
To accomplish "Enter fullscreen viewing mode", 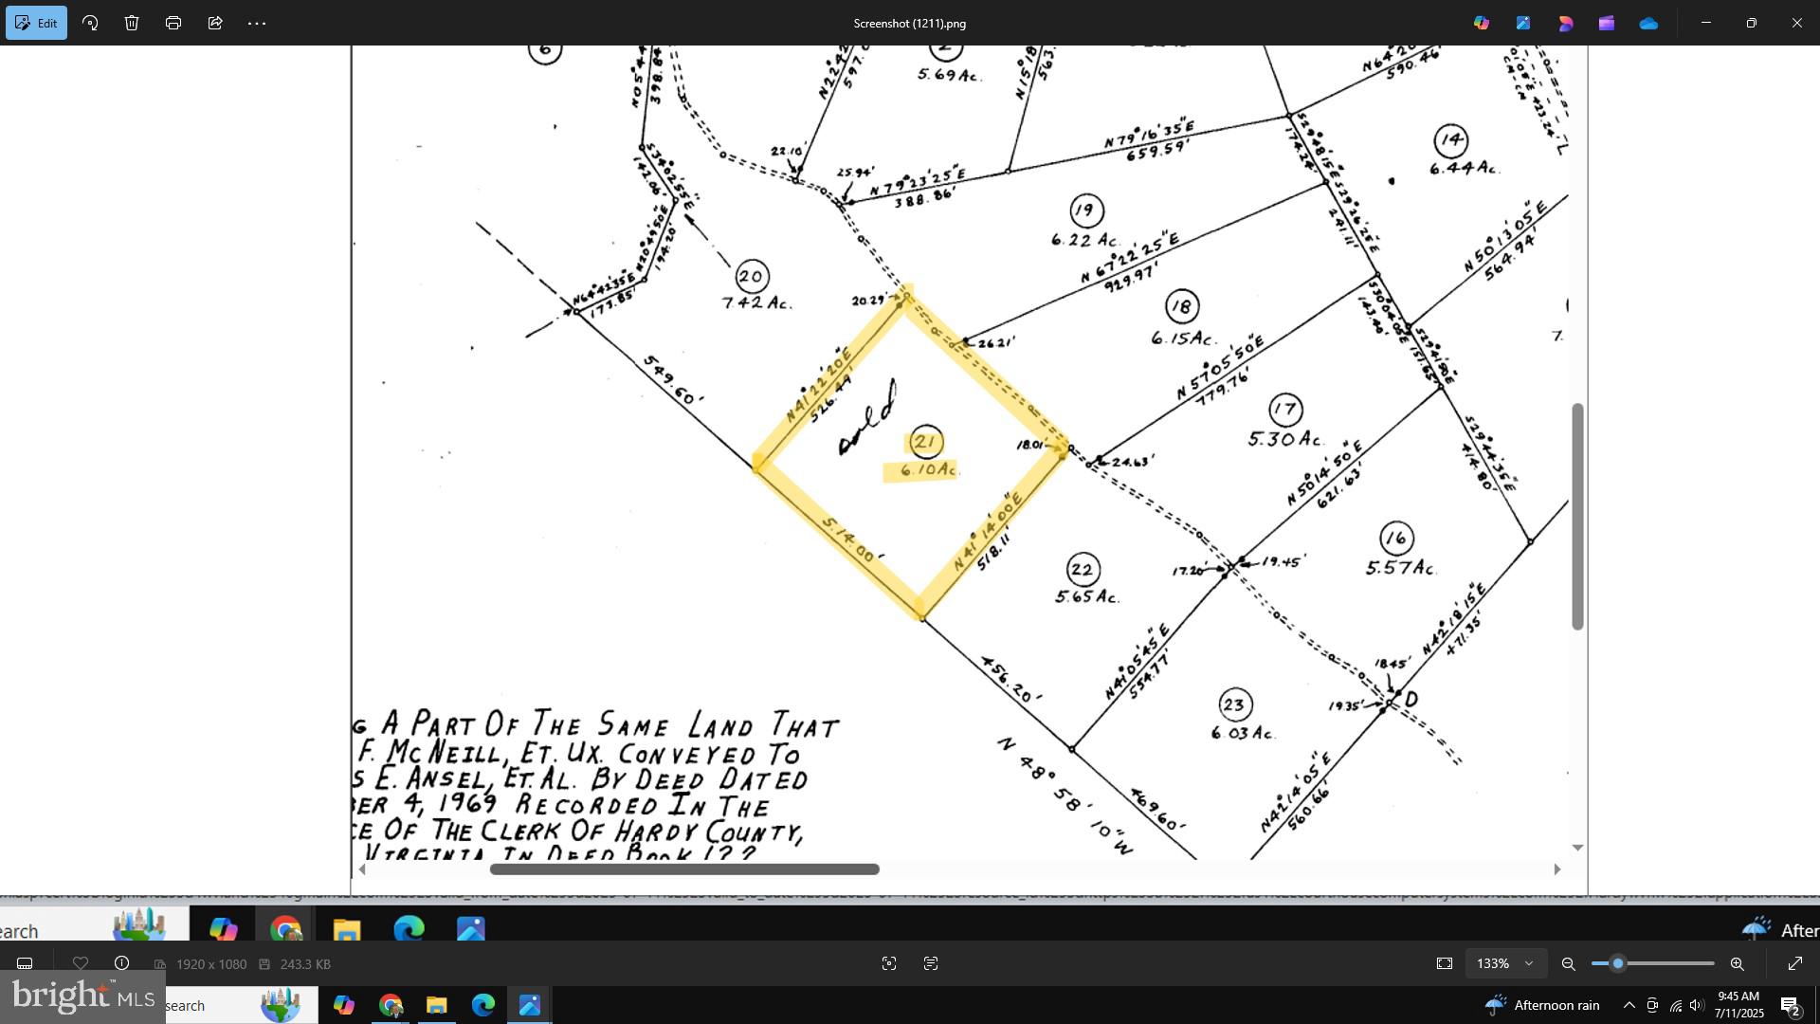I will pyautogui.click(x=1796, y=962).
